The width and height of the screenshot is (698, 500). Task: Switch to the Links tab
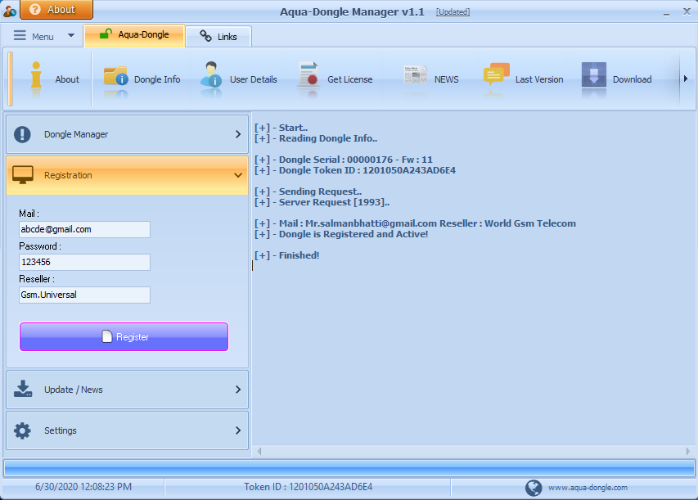click(x=218, y=37)
